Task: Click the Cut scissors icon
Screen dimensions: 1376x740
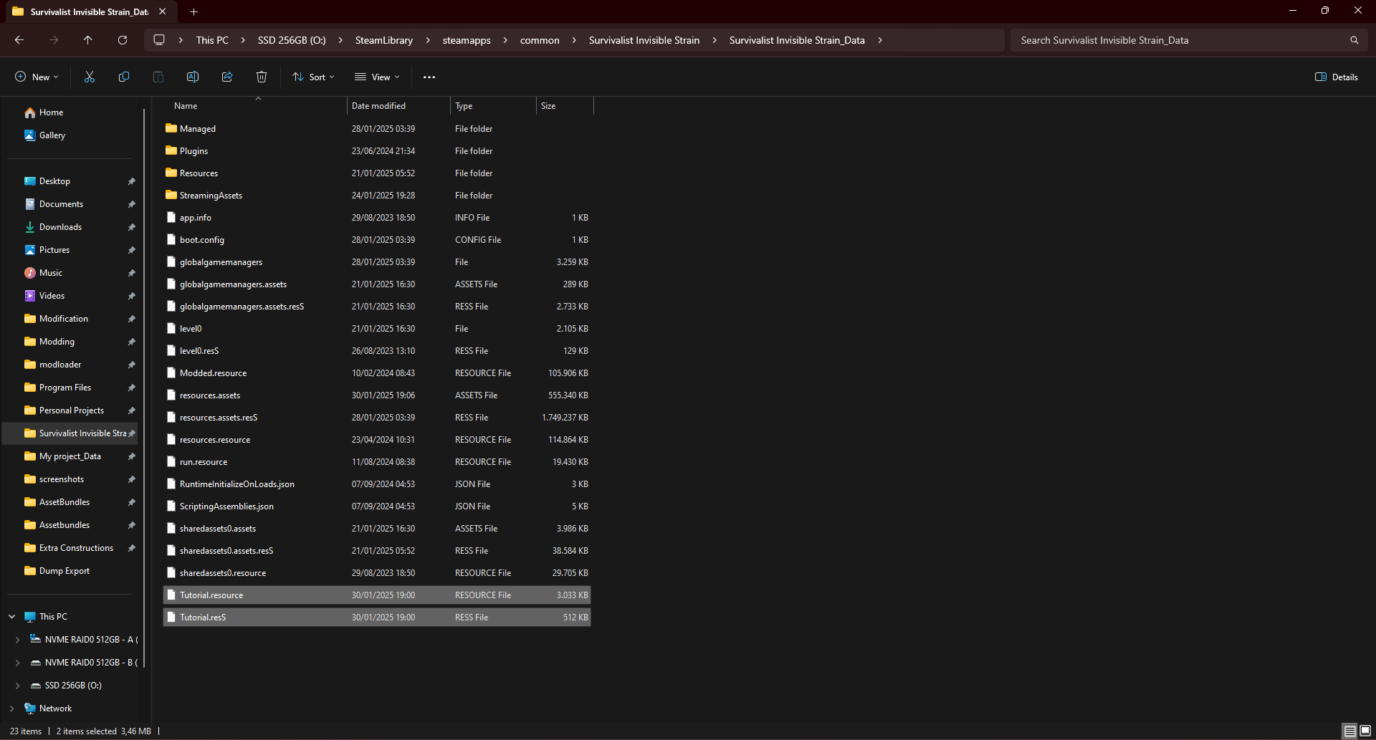Action: (x=90, y=77)
